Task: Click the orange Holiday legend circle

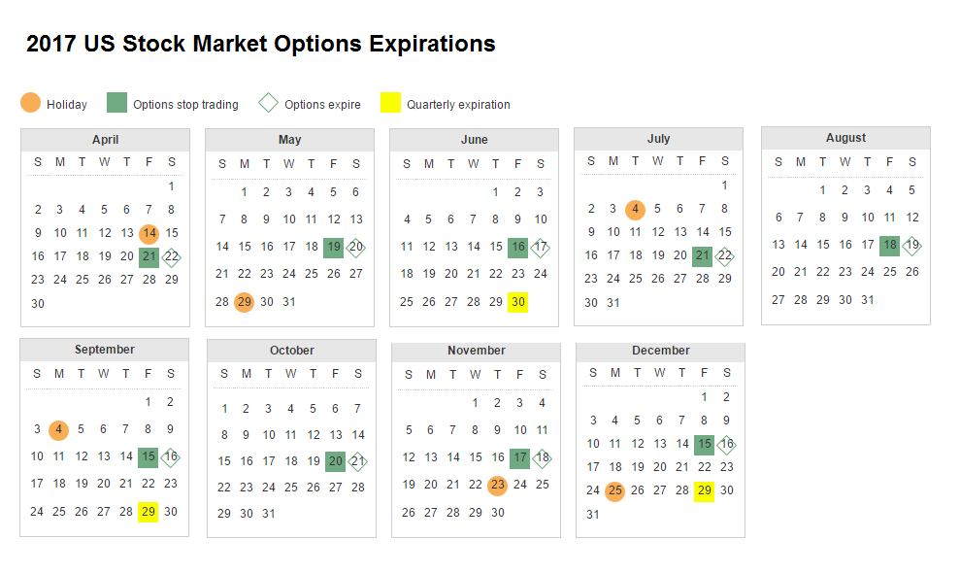Action: coord(30,103)
